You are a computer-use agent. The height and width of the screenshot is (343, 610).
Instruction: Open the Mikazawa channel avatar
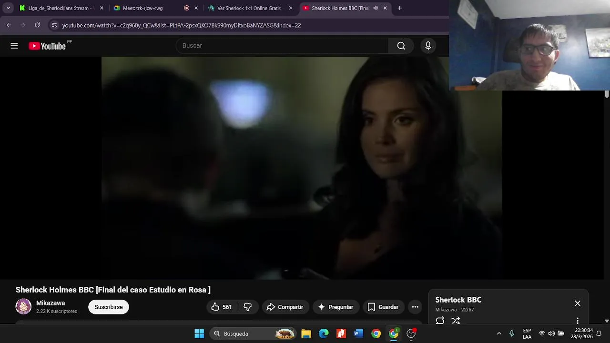(23, 307)
